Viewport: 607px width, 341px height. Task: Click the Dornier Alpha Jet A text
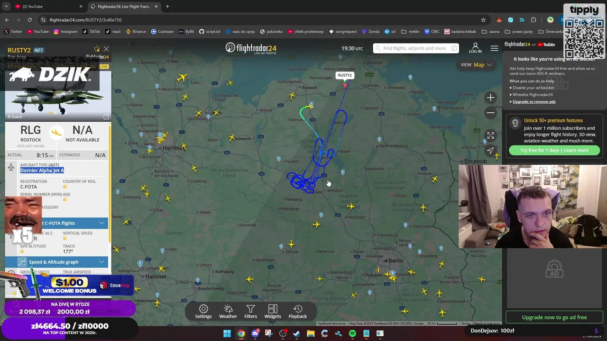click(42, 170)
